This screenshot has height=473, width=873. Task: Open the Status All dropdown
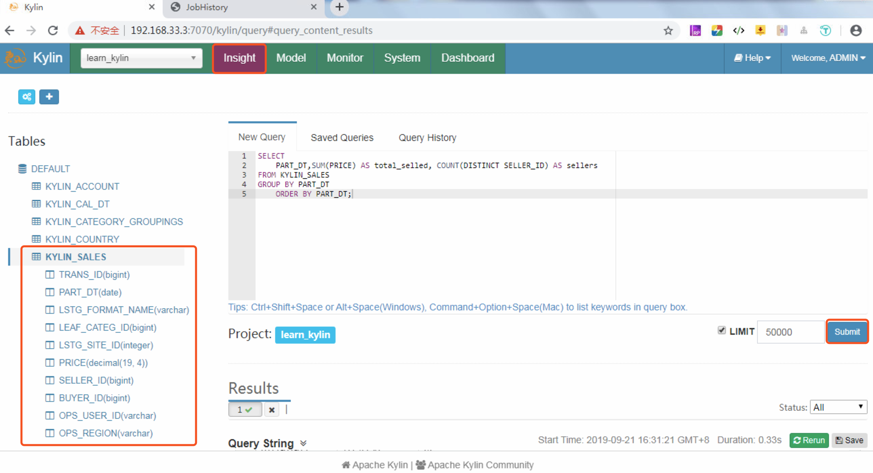838,407
